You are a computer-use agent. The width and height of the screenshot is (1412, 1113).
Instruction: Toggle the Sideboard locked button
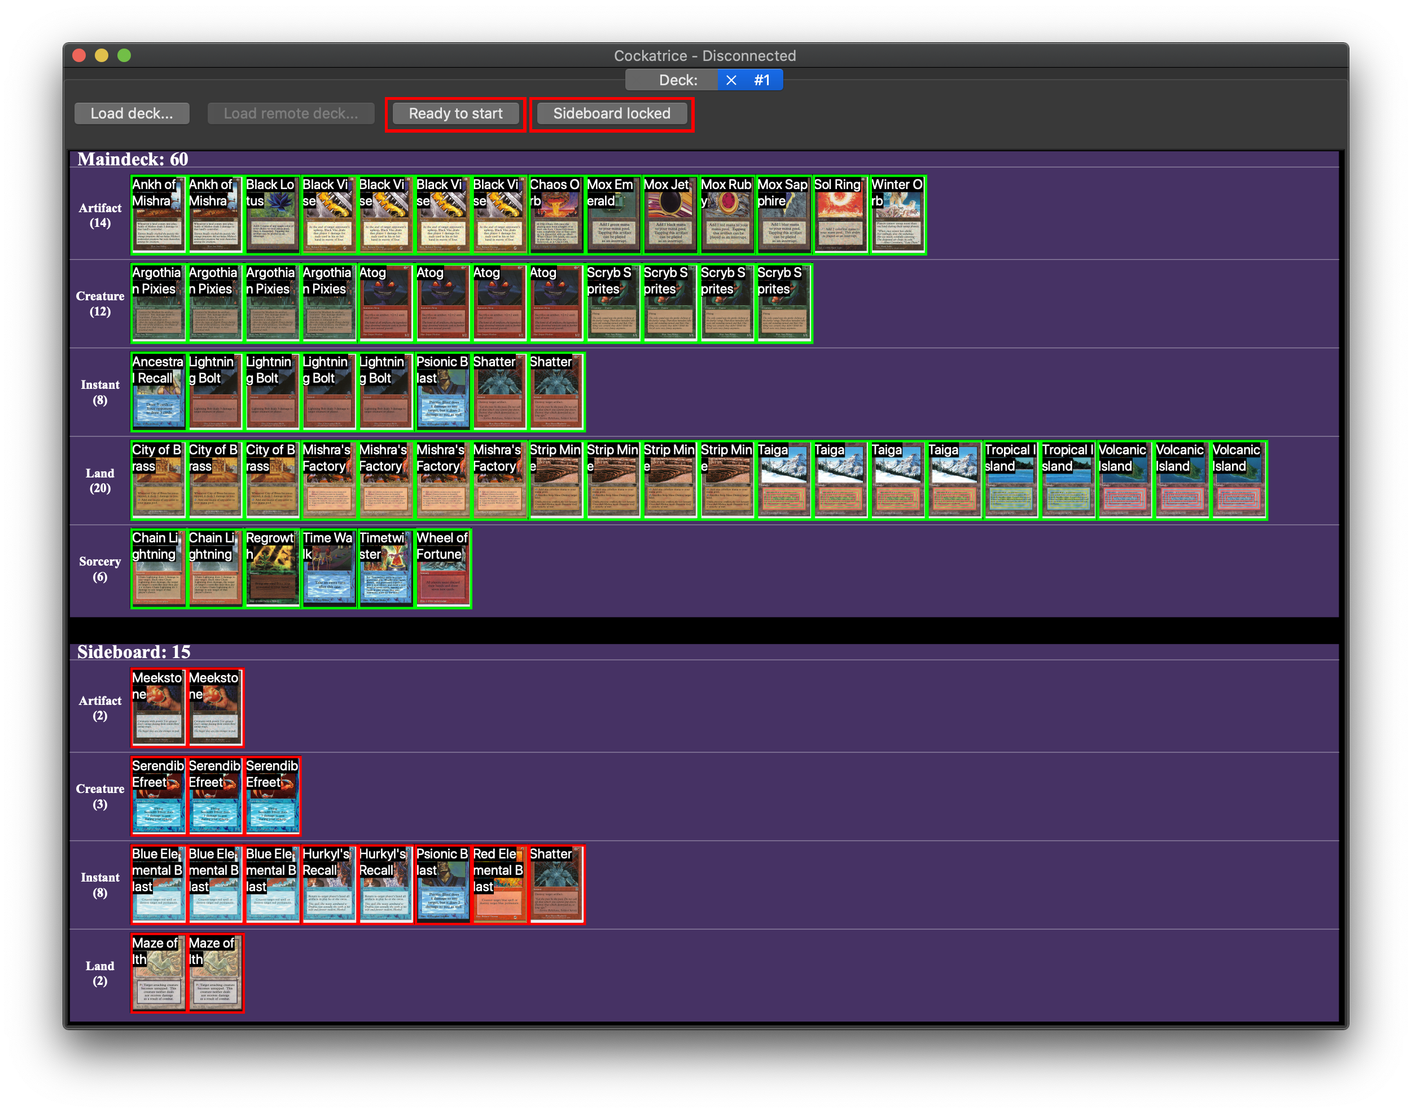point(611,114)
